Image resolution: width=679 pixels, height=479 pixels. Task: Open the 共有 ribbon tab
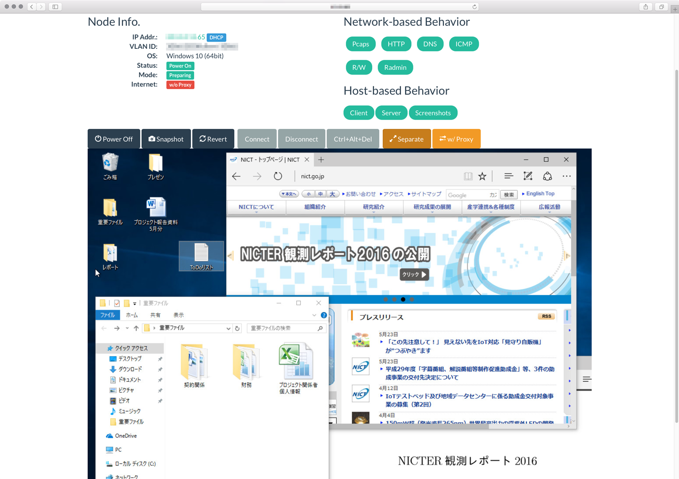pyautogui.click(x=155, y=315)
